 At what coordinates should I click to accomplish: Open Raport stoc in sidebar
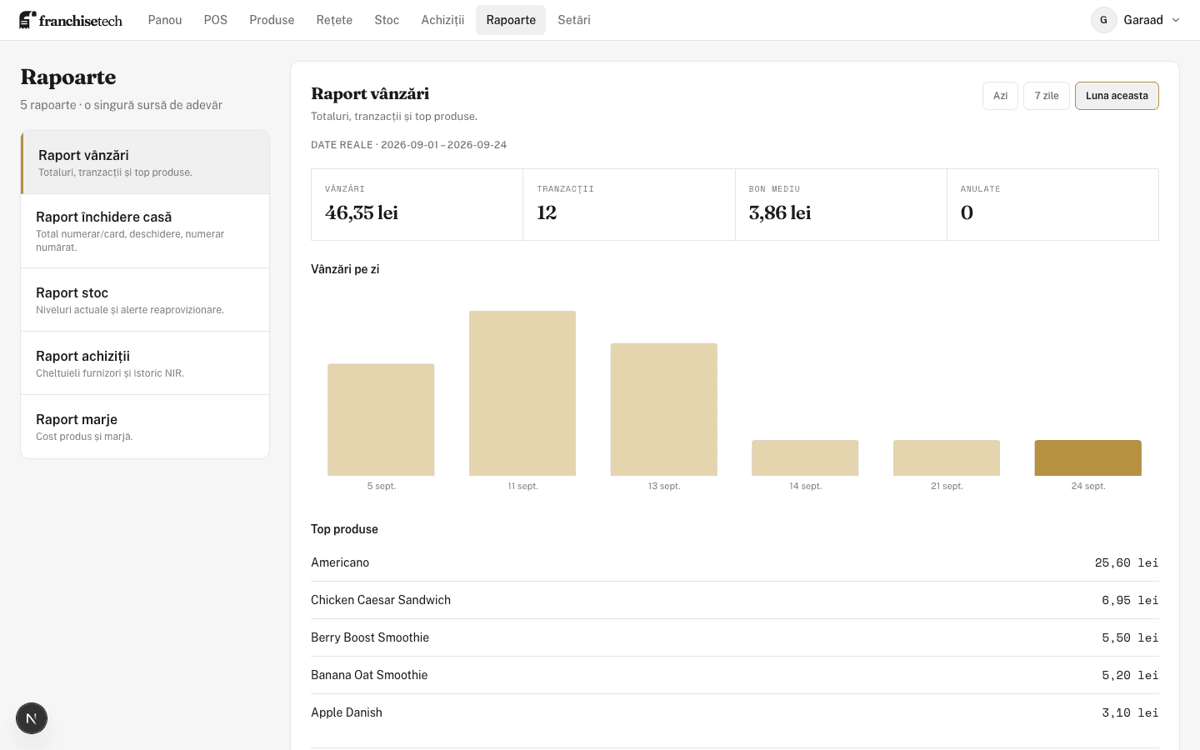[145, 300]
